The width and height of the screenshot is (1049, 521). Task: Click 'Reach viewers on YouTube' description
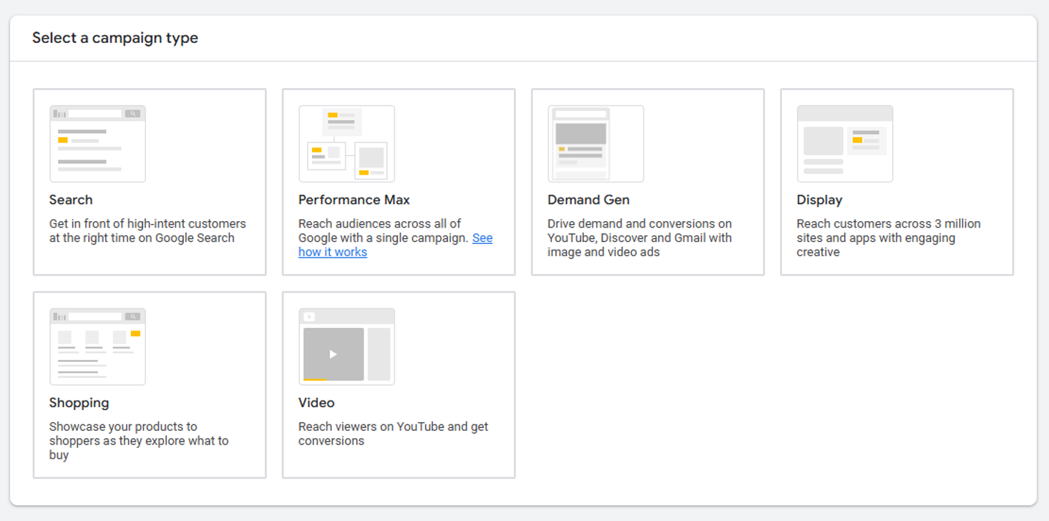pos(393,433)
